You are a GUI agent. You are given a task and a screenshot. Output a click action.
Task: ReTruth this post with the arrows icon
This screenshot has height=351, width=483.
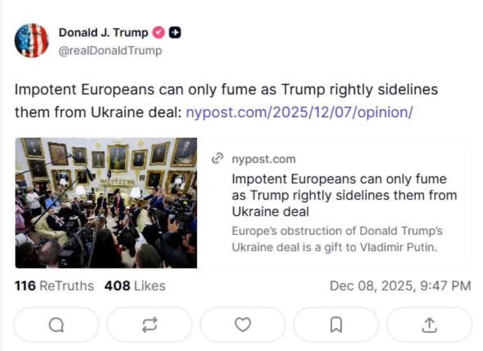149,325
